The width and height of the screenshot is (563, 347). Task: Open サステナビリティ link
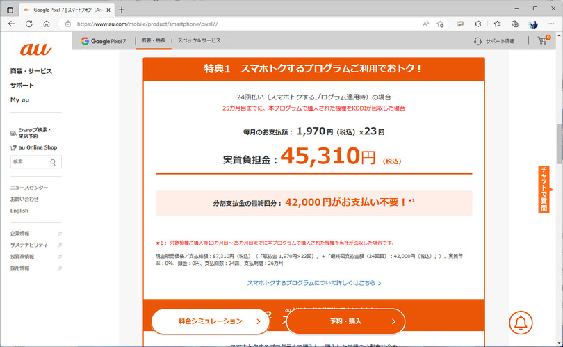(x=28, y=245)
